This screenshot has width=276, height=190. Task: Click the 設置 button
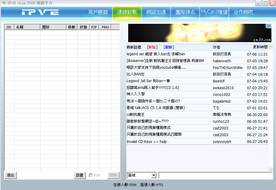[80, 175]
